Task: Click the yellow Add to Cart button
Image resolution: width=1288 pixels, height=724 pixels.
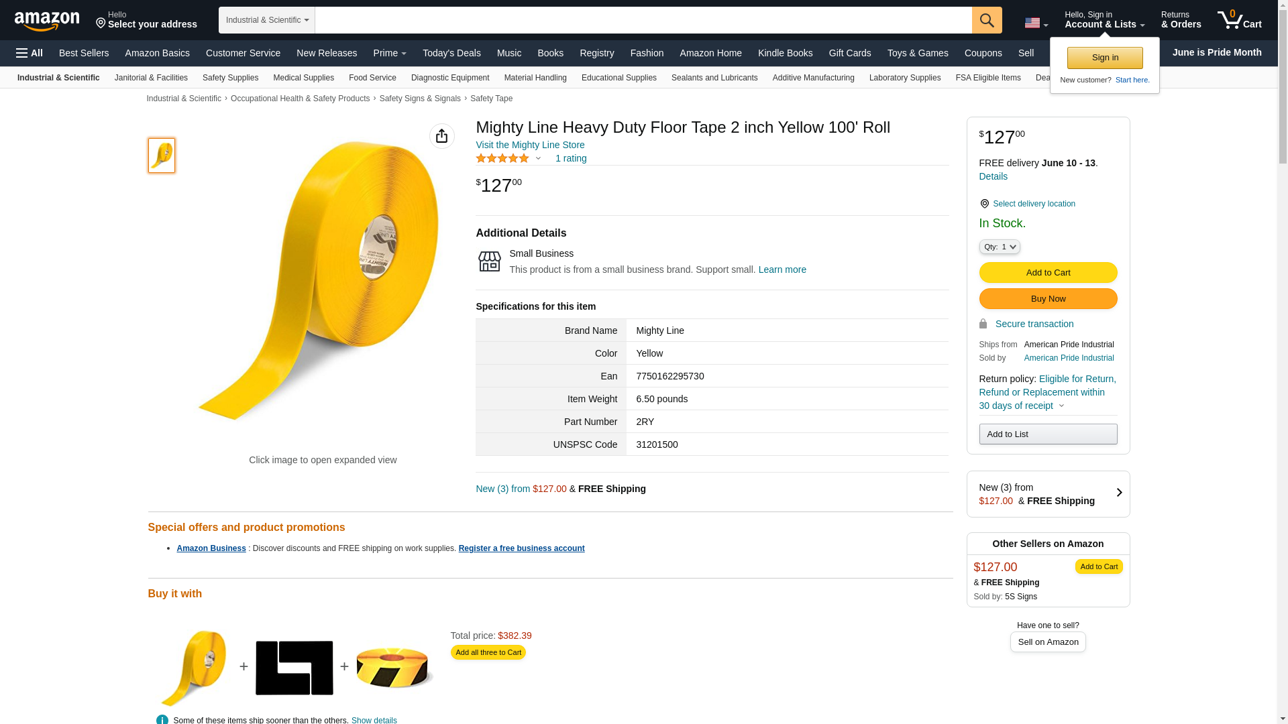Action: [1048, 273]
